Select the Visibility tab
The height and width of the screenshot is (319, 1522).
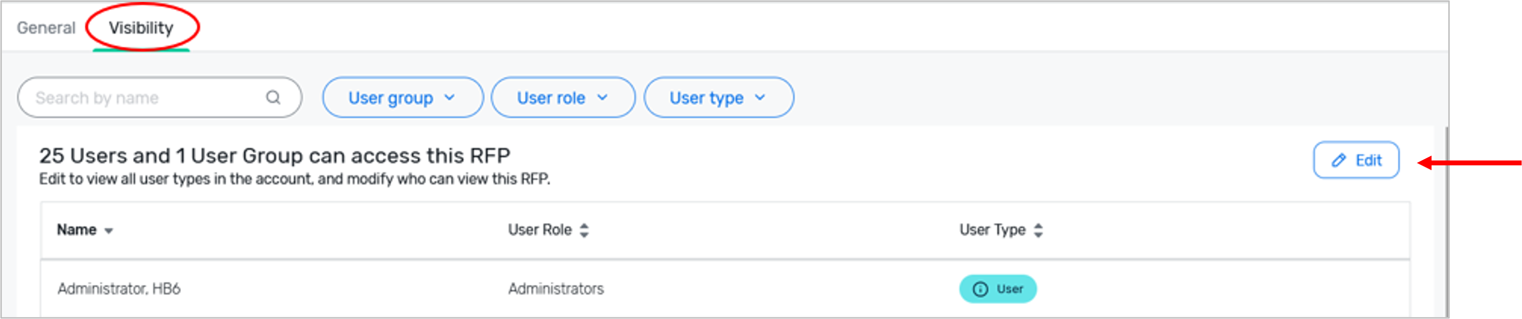point(141,28)
